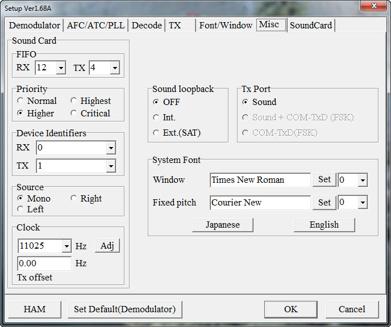Choose Right as sound source

coord(74,199)
